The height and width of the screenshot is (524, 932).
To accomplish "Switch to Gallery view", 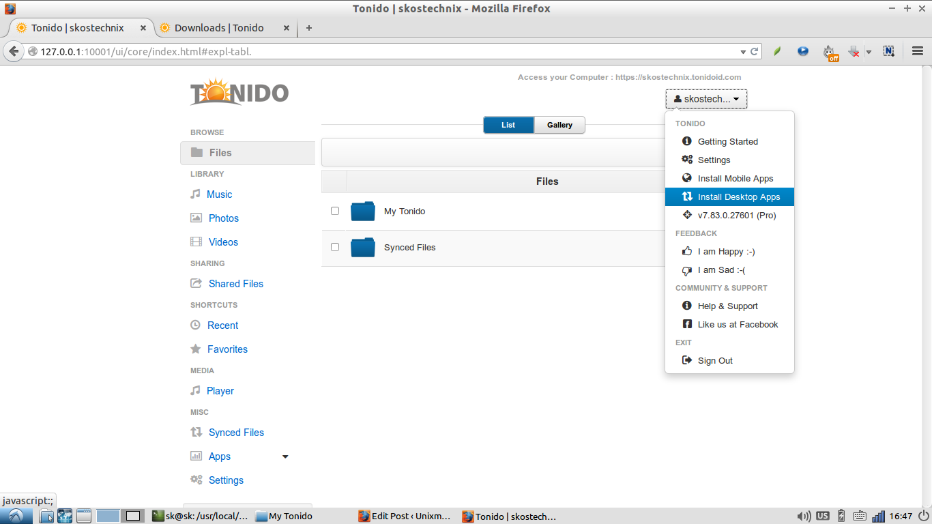I will (x=559, y=125).
